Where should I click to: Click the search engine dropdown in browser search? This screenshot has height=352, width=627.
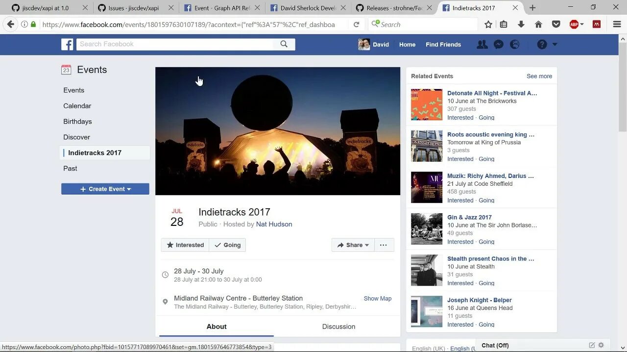(x=376, y=24)
